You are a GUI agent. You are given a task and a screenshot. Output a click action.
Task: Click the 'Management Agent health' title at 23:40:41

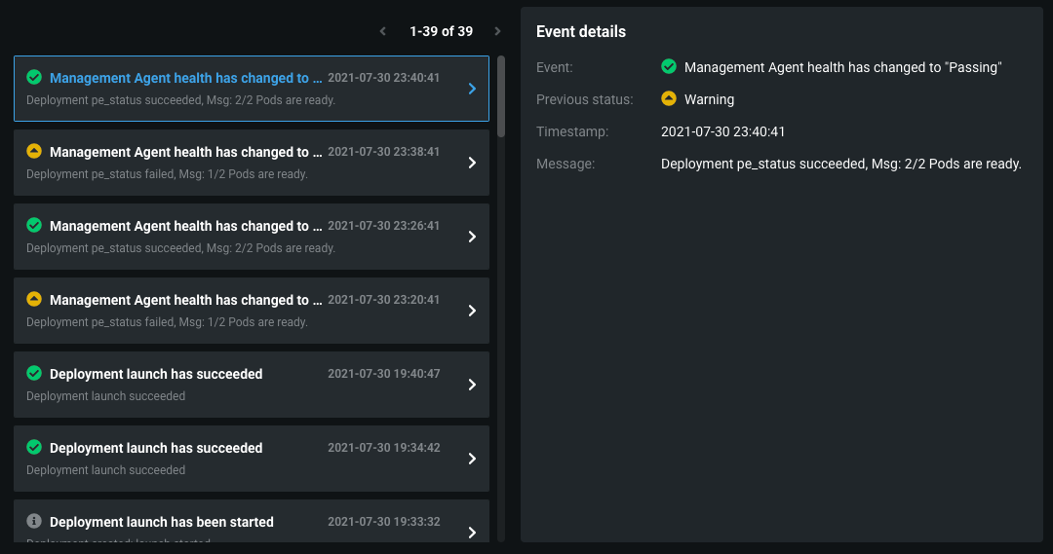pos(185,78)
